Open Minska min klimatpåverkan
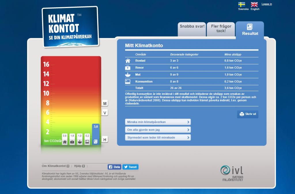The height and width of the screenshot is (194, 295). pyautogui.click(x=158, y=122)
